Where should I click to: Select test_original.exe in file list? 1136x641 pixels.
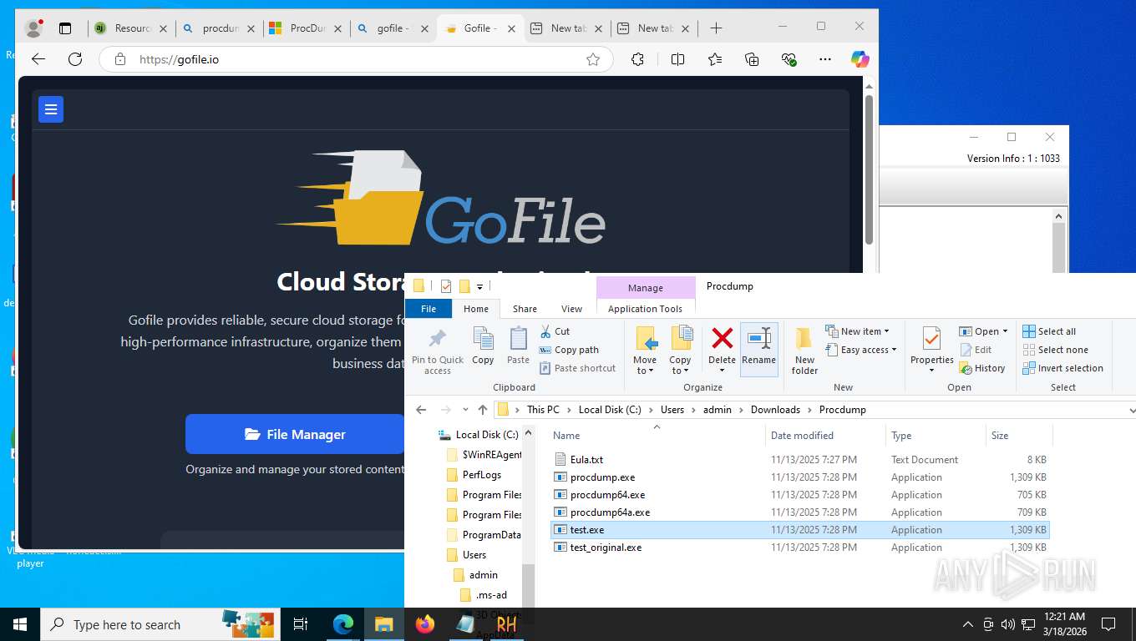[606, 548]
